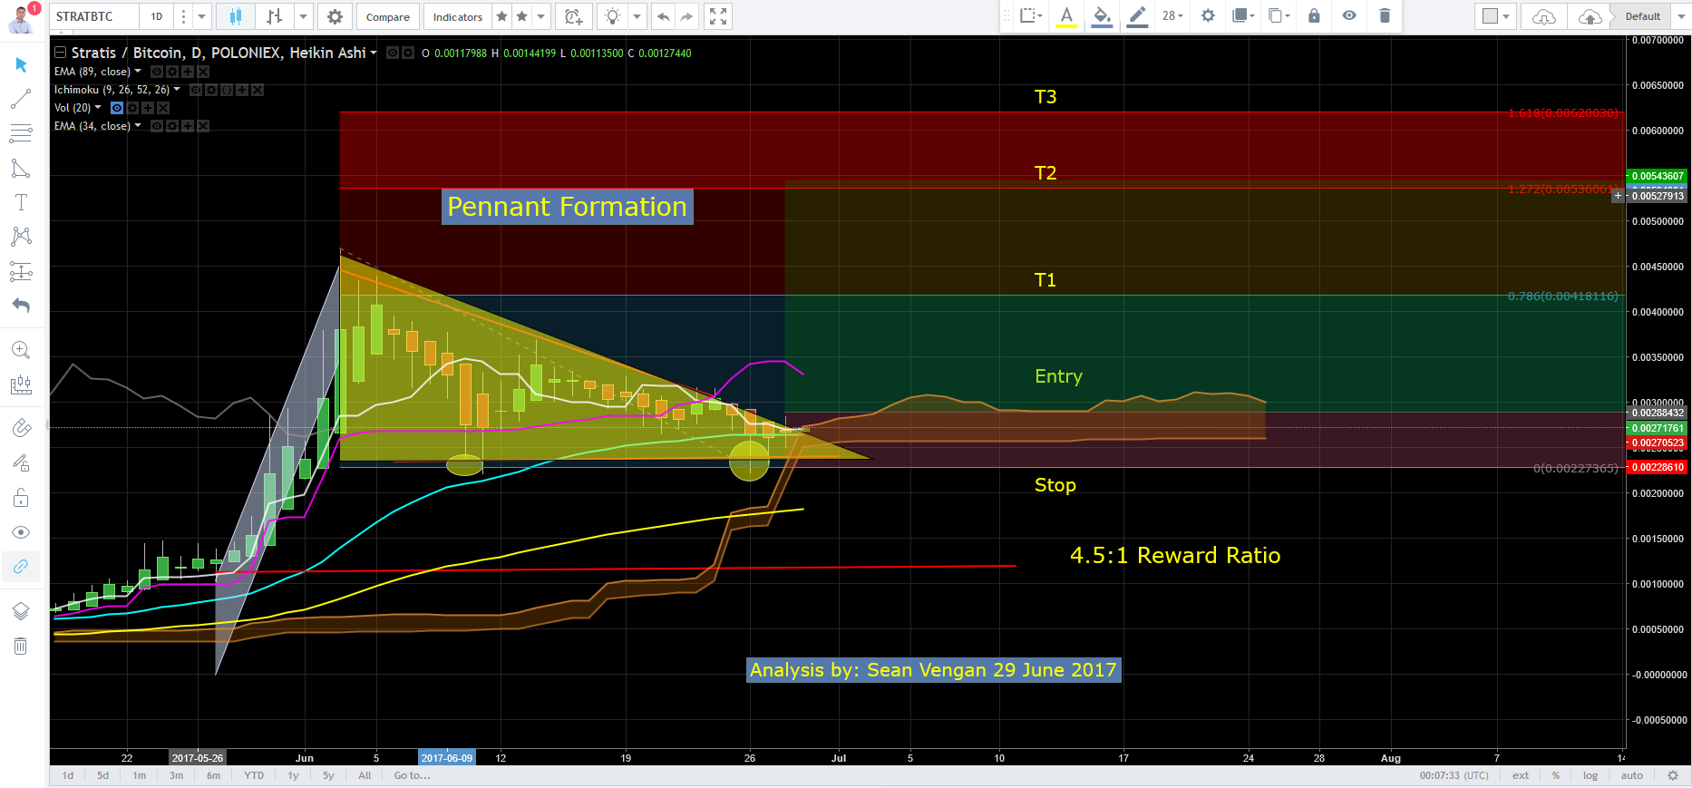Open Vol (20) dropdown arrow
Viewport: 1692px width, 788px height.
tap(98, 108)
